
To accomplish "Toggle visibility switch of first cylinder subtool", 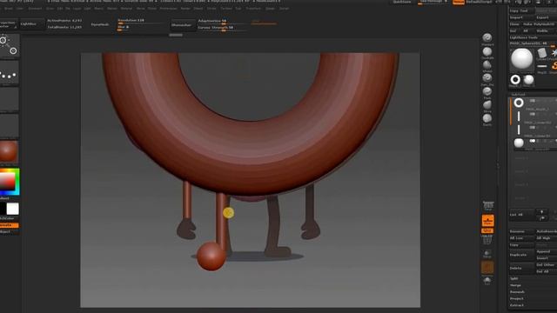I will [533, 114].
